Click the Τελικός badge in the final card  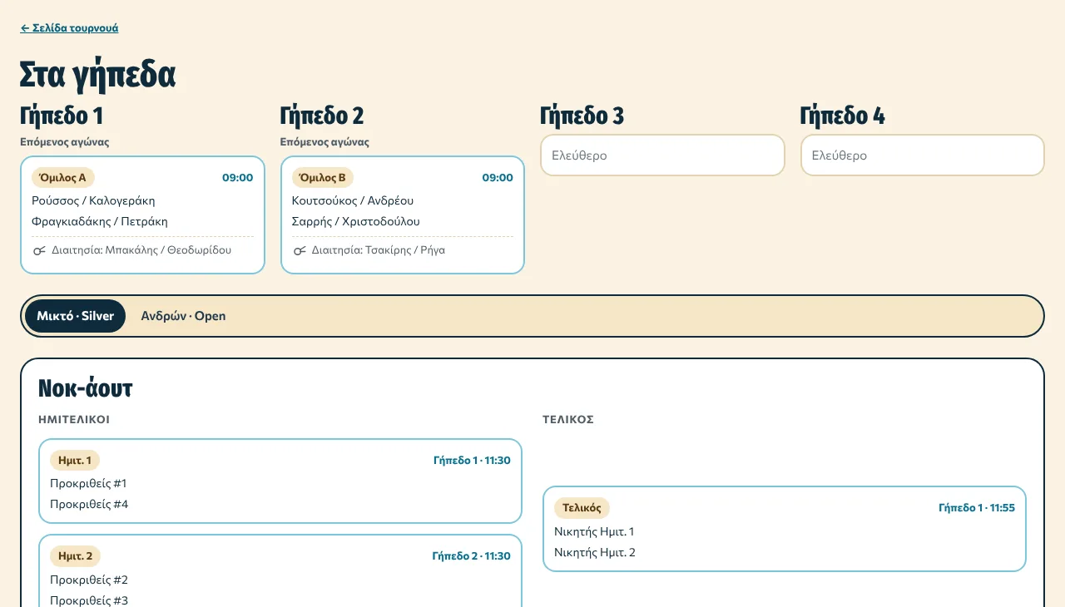[x=582, y=508]
